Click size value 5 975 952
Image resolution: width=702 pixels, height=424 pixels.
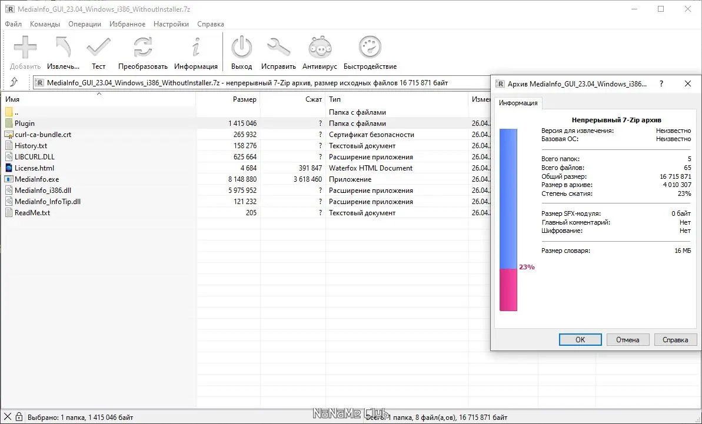[x=242, y=190]
